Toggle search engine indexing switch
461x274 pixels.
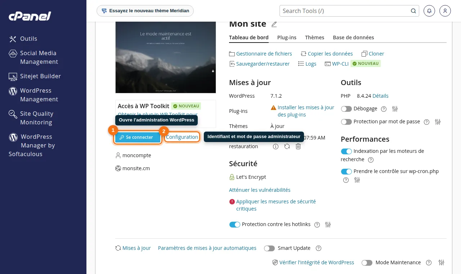pos(346,151)
